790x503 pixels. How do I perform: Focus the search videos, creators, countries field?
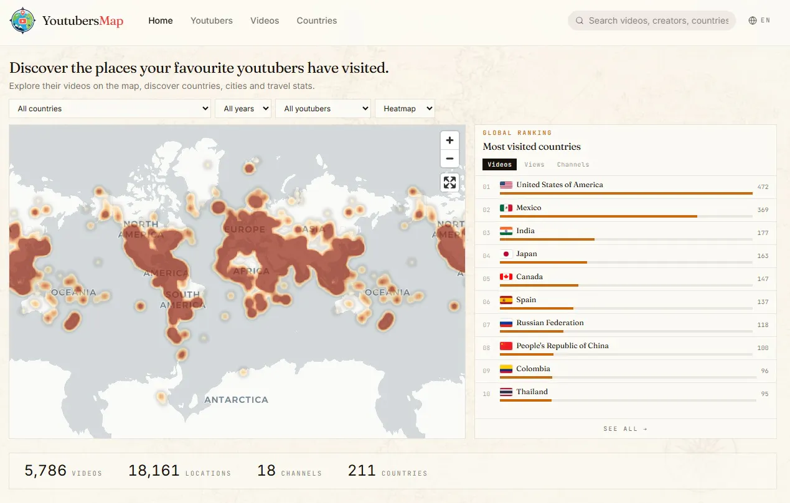tap(652, 21)
